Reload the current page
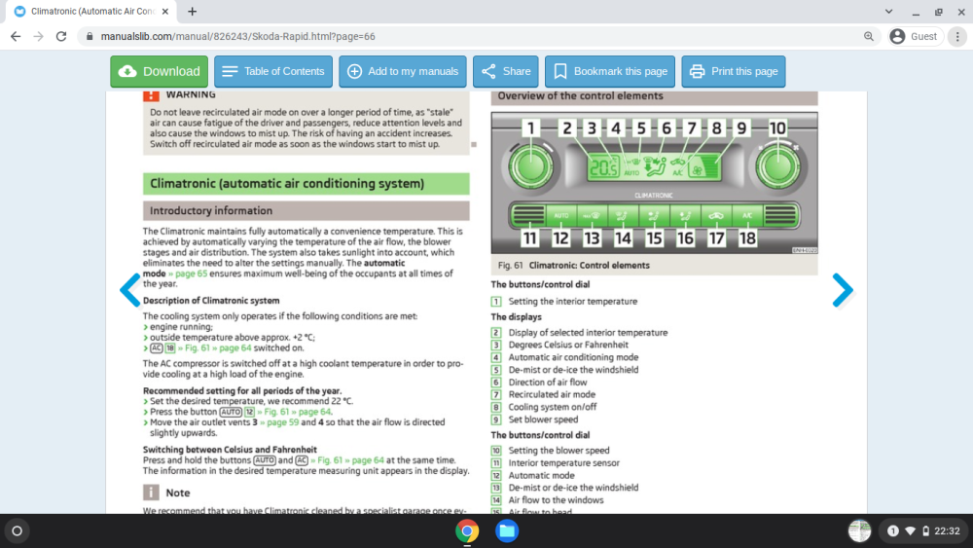The height and width of the screenshot is (548, 973). point(60,37)
